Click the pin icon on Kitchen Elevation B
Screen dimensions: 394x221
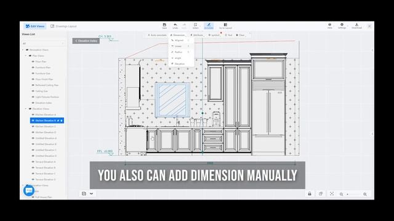tap(58, 121)
